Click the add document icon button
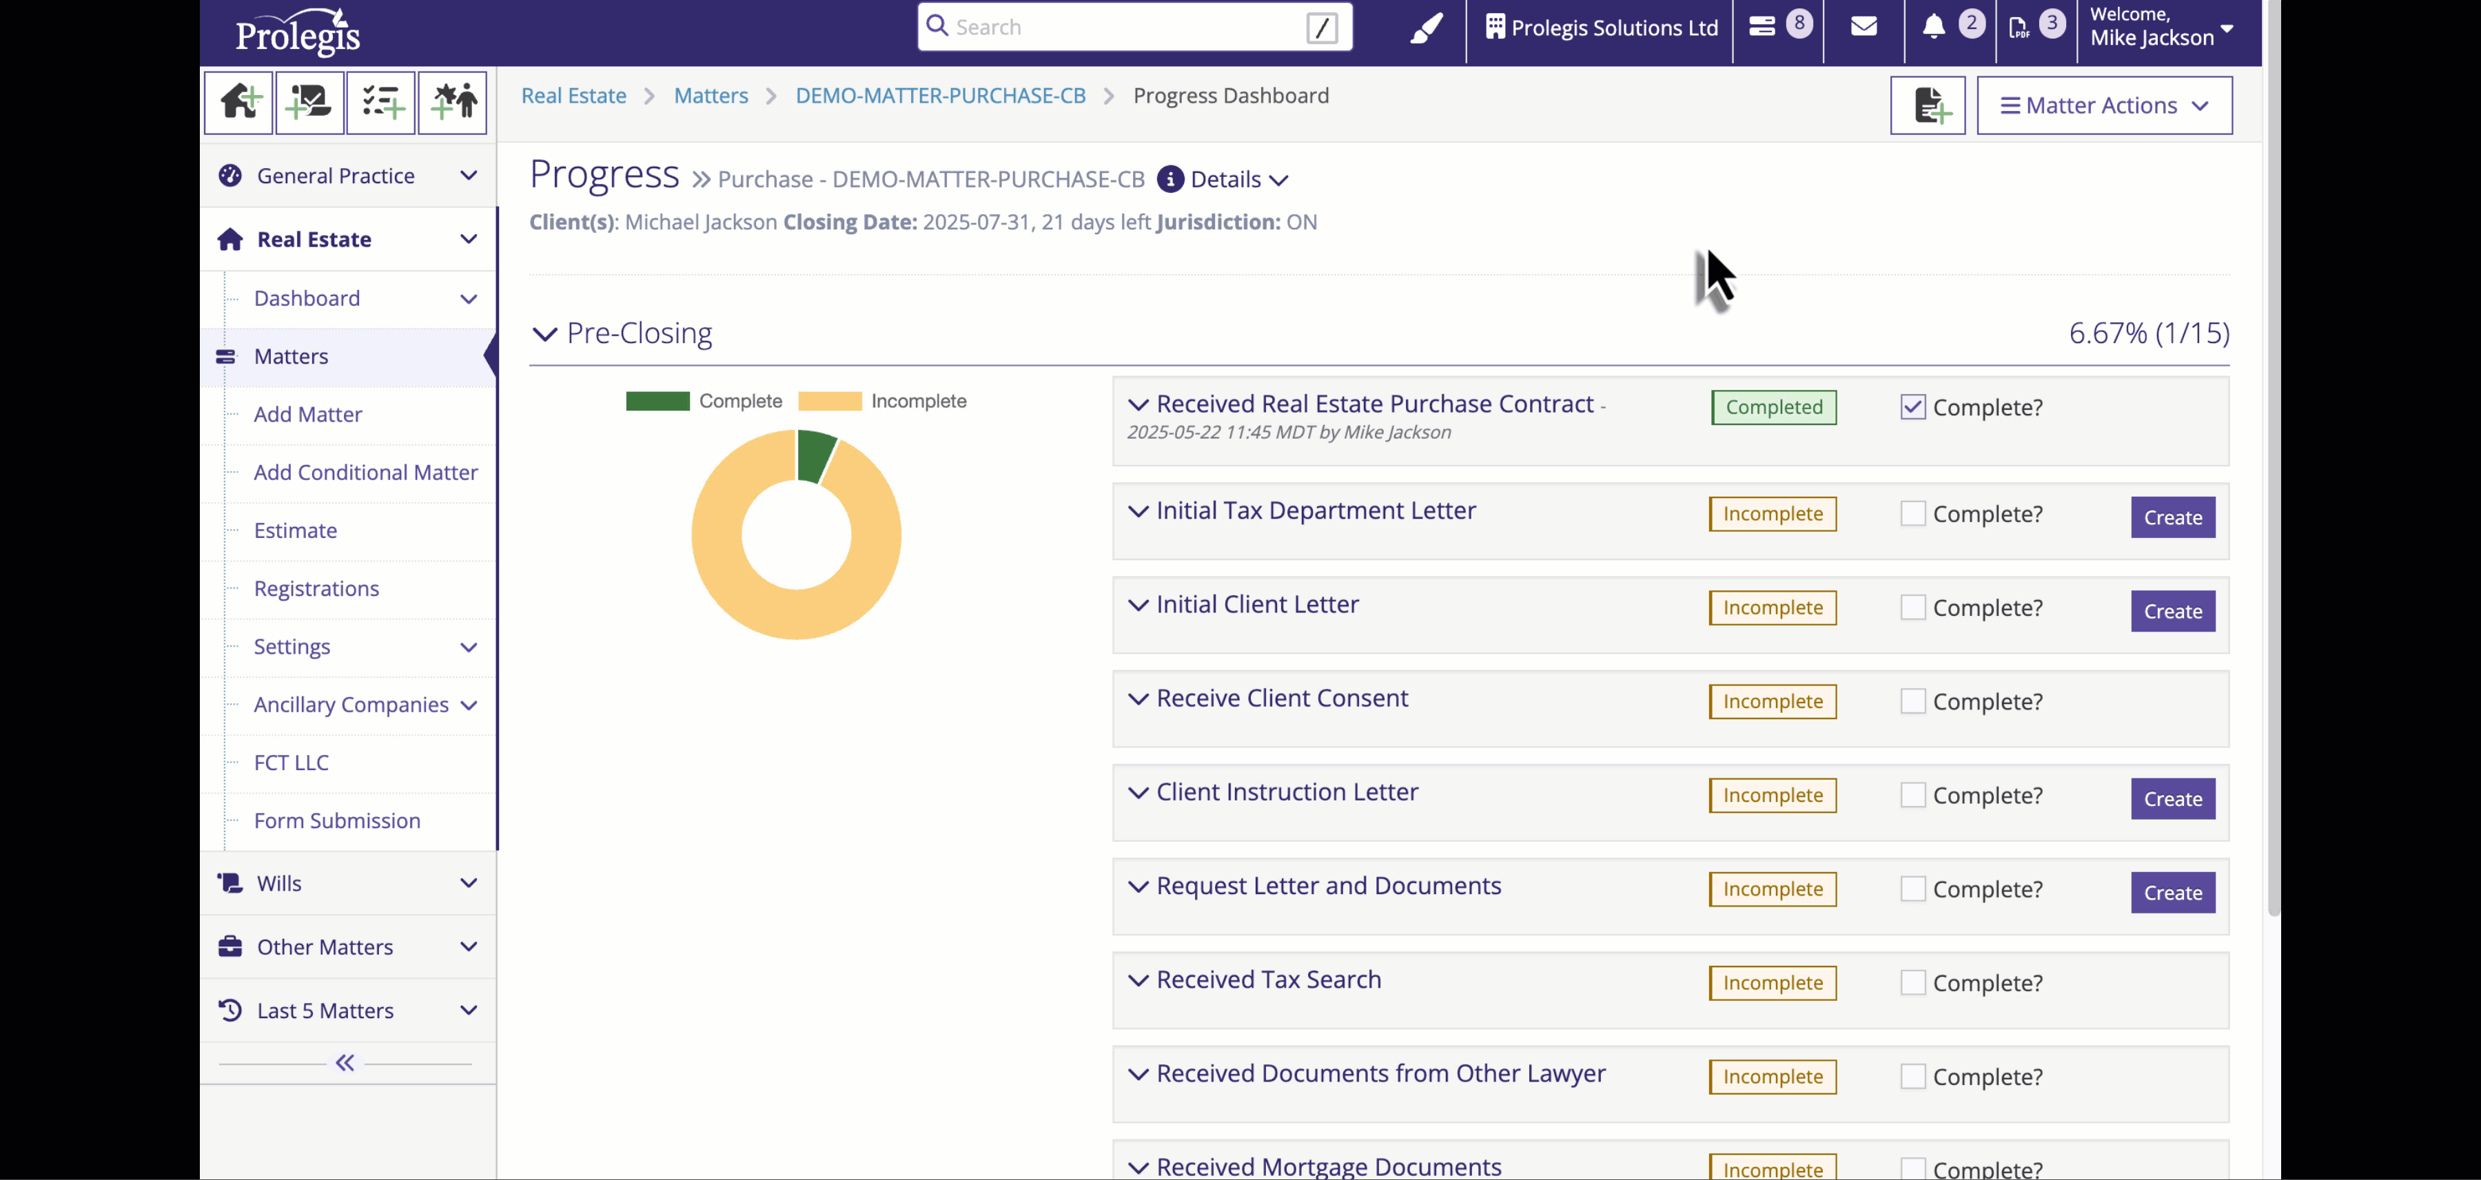 click(x=1927, y=106)
